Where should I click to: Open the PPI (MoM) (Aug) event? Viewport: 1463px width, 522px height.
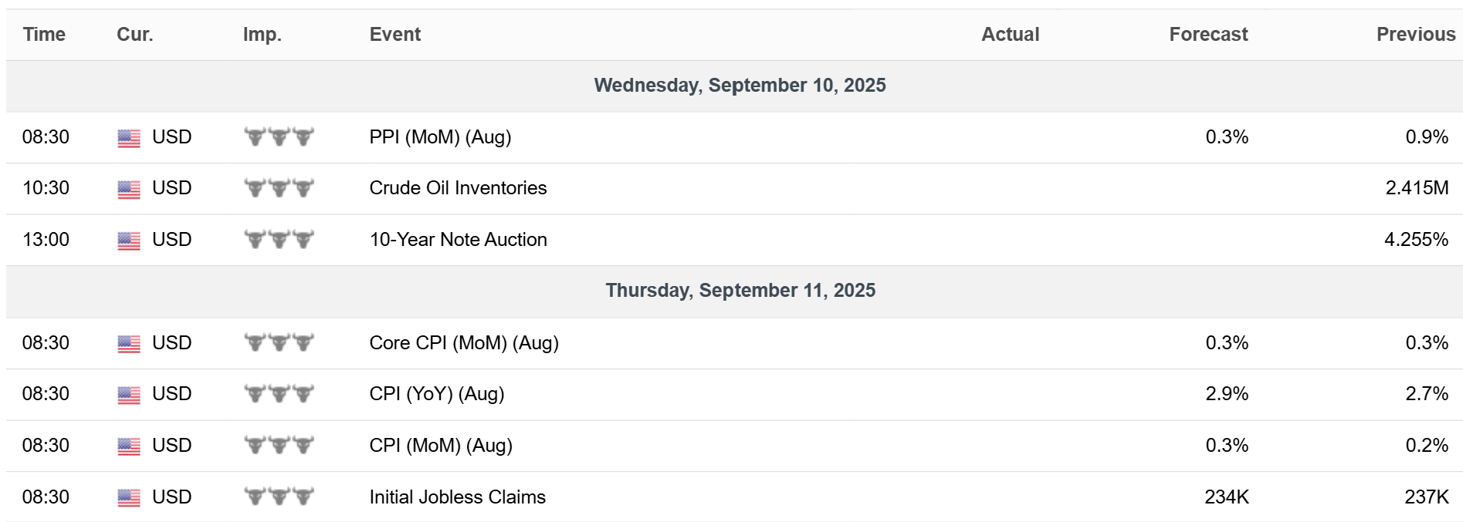click(440, 137)
